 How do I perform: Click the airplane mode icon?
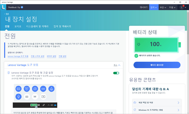point(52,89)
